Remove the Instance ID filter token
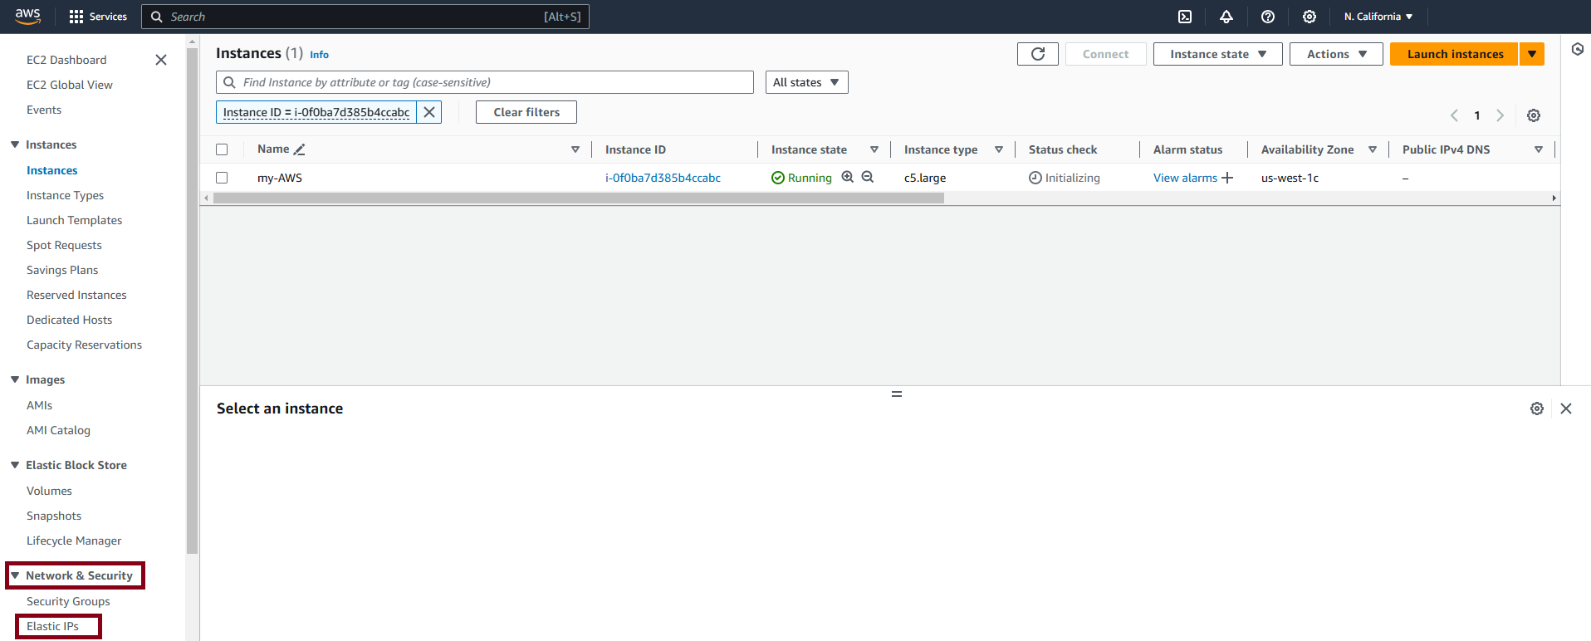1591x641 pixels. point(429,112)
